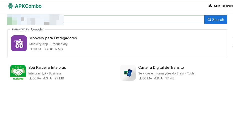Click the 10 K+ downloads text
This screenshot has width=233, height=125.
pyautogui.click(x=36, y=49)
